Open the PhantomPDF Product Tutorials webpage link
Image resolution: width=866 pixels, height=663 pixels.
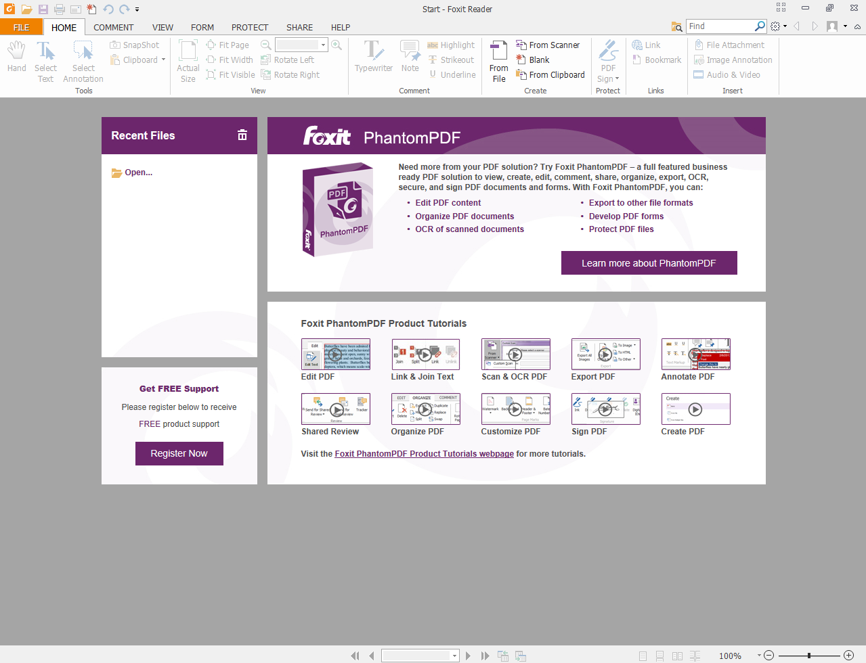click(x=425, y=454)
